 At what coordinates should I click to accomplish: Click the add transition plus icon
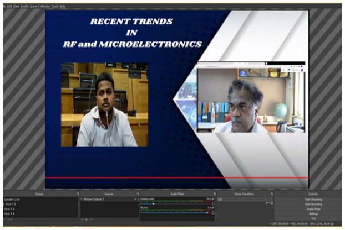pyautogui.click(x=267, y=203)
